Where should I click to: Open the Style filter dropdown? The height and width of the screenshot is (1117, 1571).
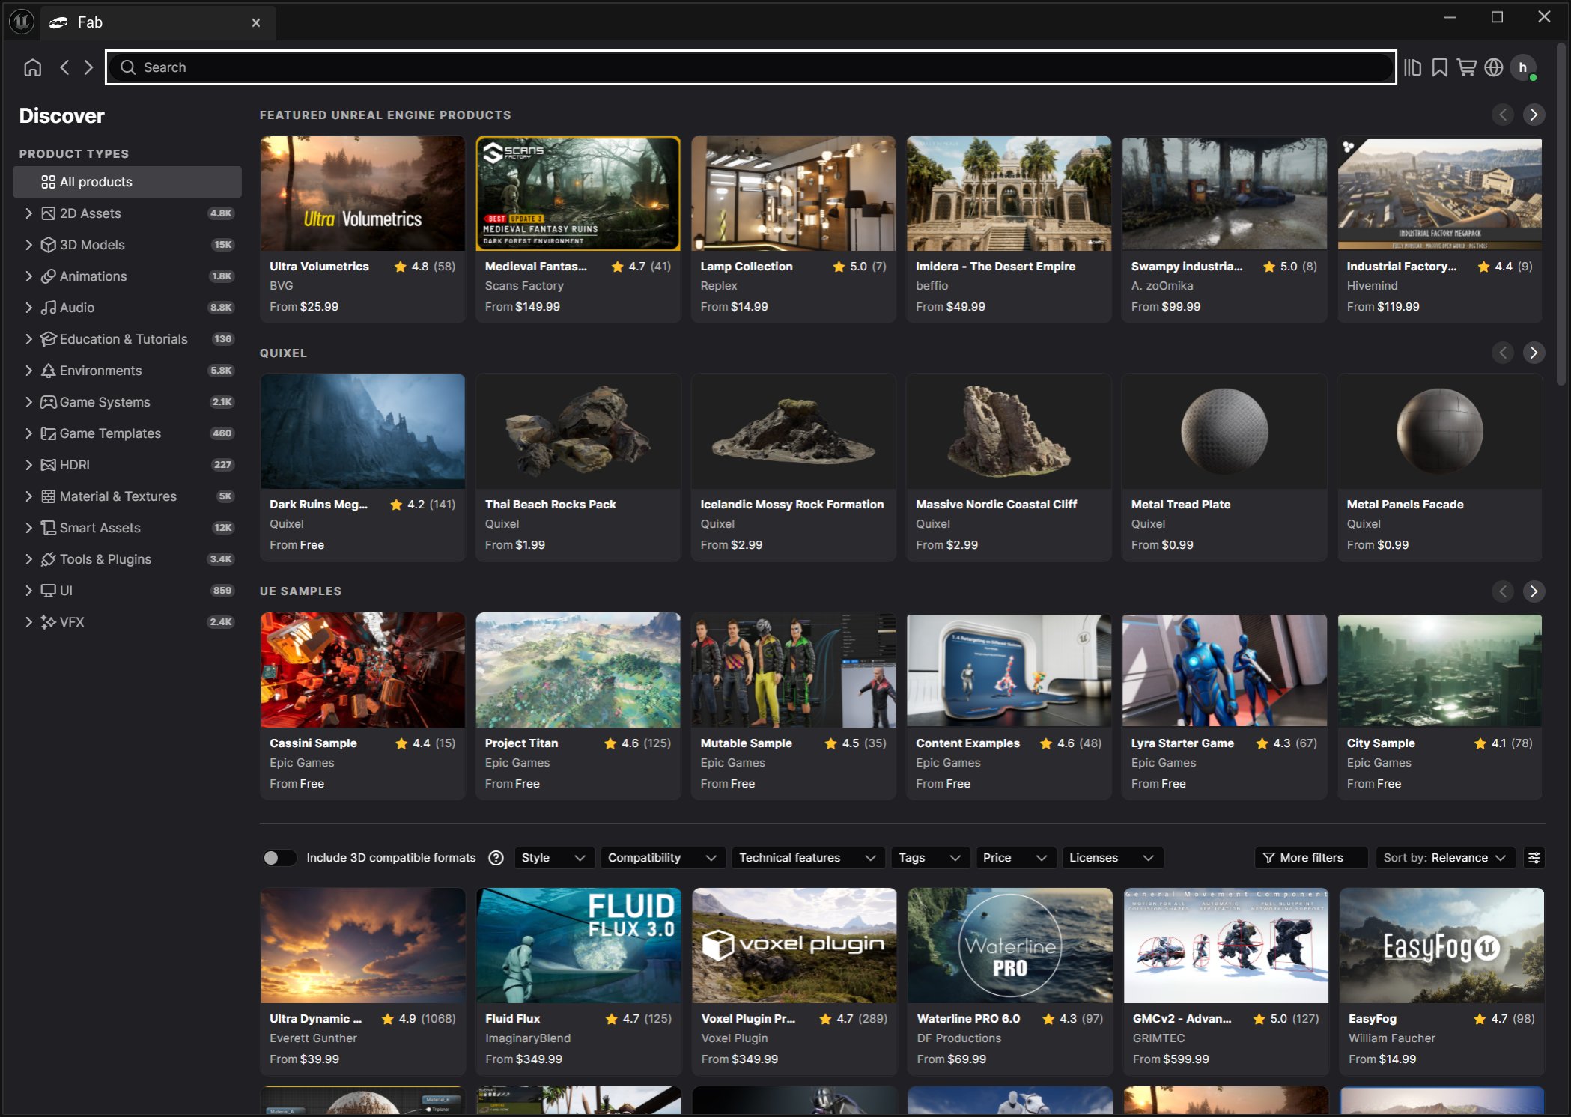pyautogui.click(x=553, y=858)
